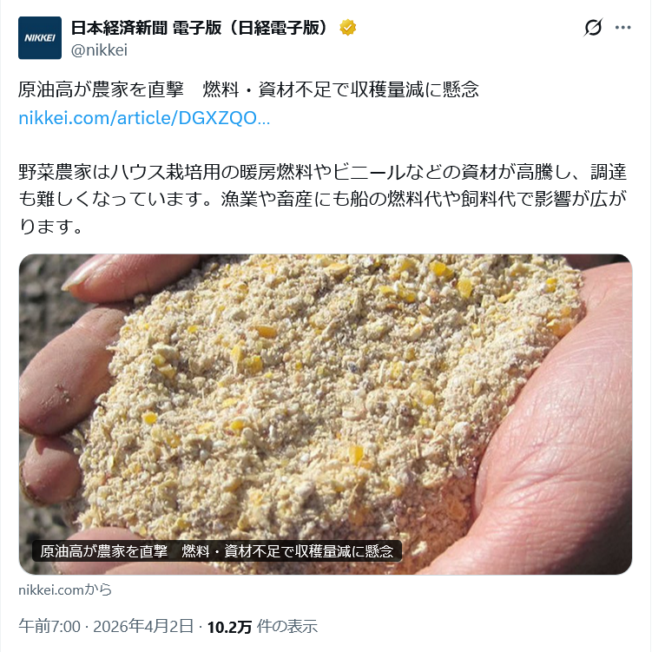Viewport: 652px width, 652px height.
Task: Click the nikkei.comから source label
Action: 65,589
